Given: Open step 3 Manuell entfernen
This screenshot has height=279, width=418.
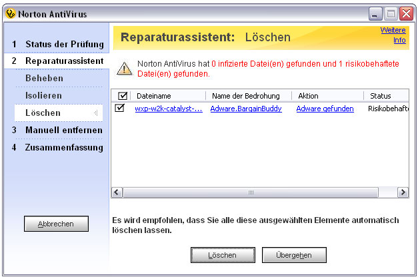Looking at the screenshot, I should [x=57, y=131].
